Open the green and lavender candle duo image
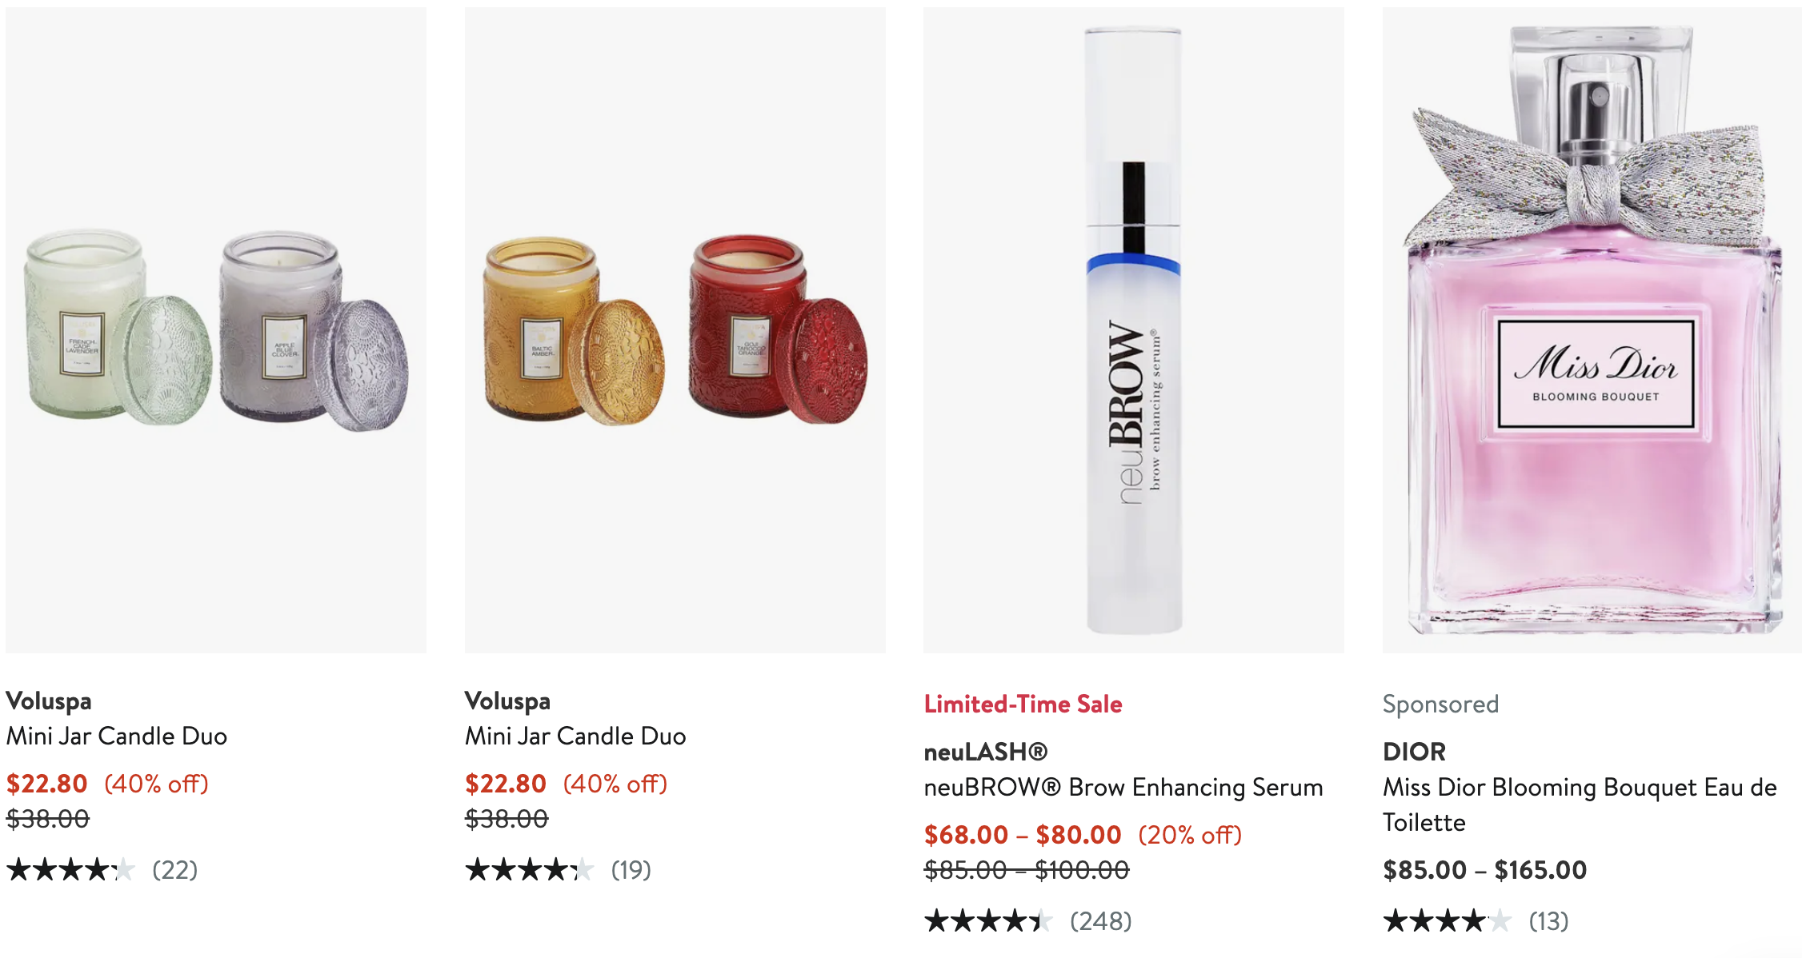Viewport: 1802px width, 958px height. tap(216, 330)
